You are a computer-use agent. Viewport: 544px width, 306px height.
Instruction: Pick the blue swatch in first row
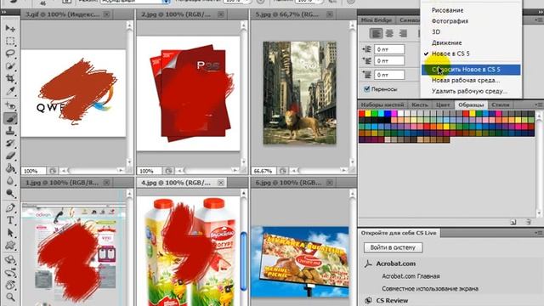[388, 113]
